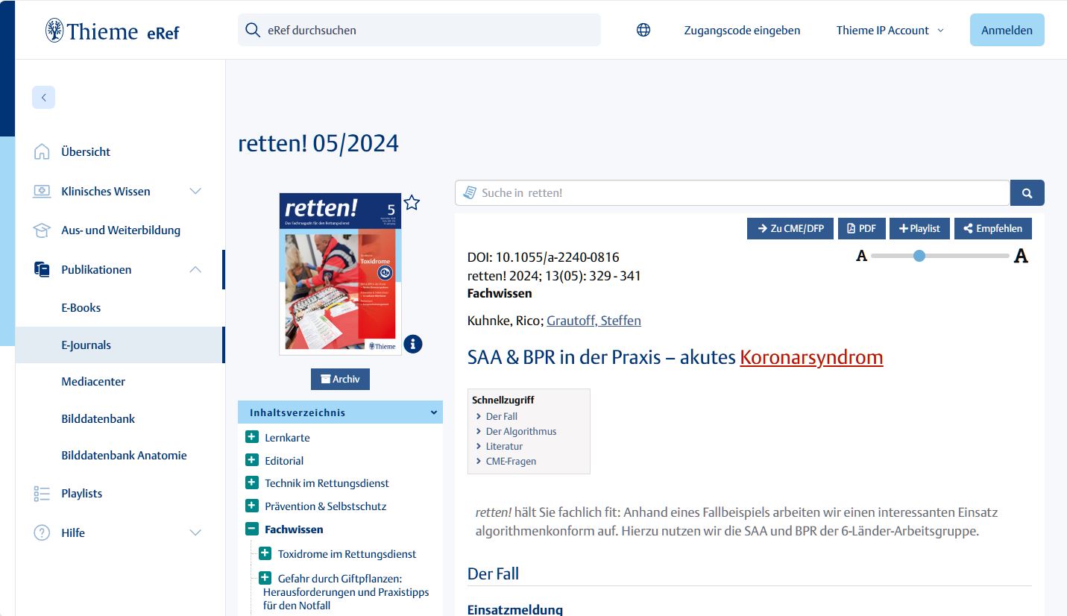Expand the Klinisches Wissen menu chevron
Image resolution: width=1067 pixels, height=616 pixels.
pyautogui.click(x=195, y=192)
